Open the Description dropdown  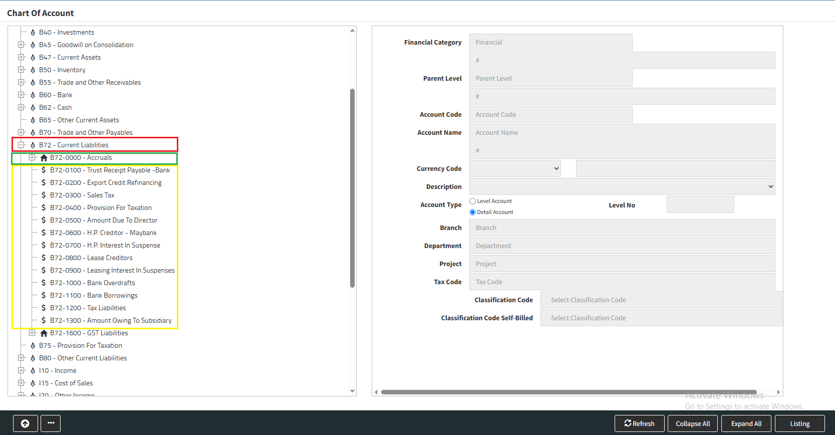point(622,186)
